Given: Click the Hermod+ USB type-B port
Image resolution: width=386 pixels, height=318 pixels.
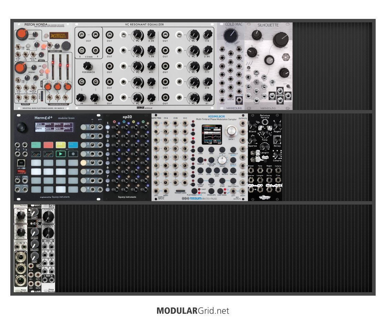Looking at the screenshot, I should 21,163.
